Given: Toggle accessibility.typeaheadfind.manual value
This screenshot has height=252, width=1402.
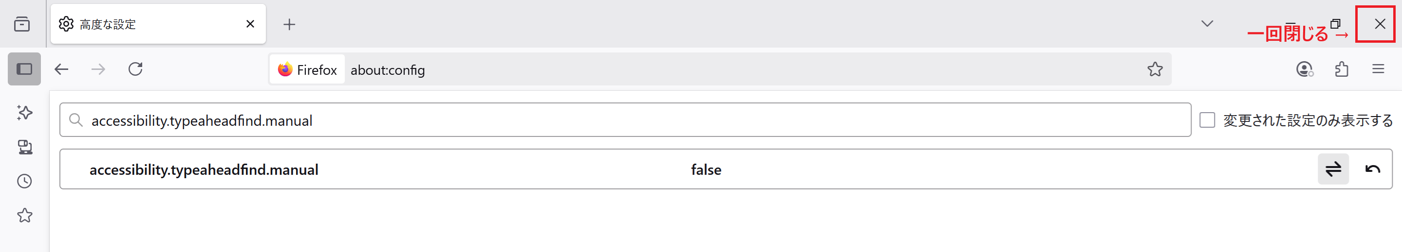Looking at the screenshot, I should pos(1333,169).
